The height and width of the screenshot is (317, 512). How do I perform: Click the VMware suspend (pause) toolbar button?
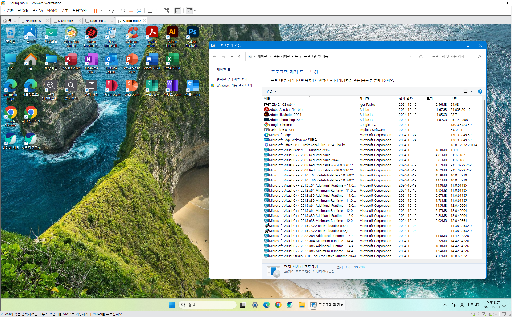click(x=96, y=11)
